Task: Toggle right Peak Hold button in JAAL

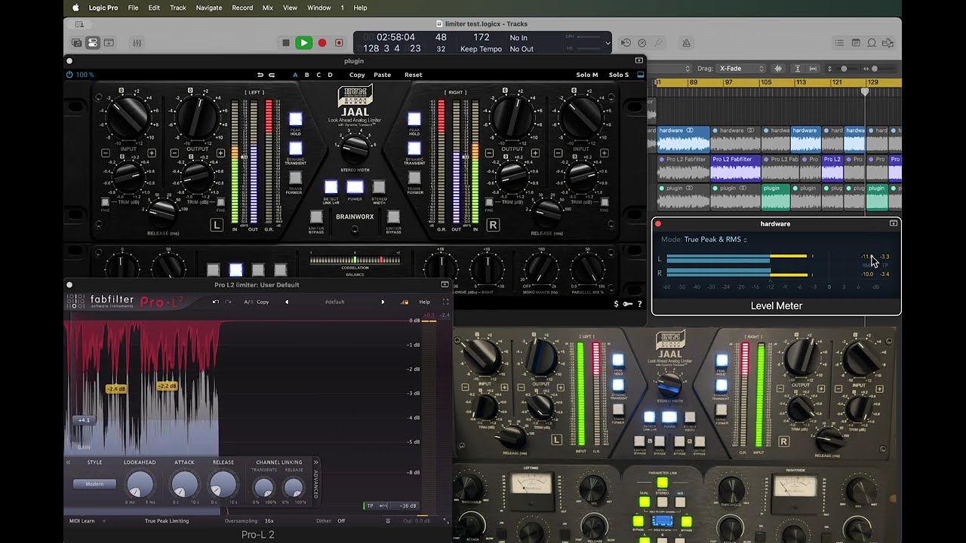Action: coord(414,119)
